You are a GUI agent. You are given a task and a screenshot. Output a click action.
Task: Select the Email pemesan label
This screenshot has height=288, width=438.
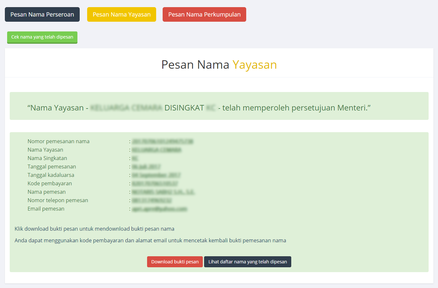(46, 209)
